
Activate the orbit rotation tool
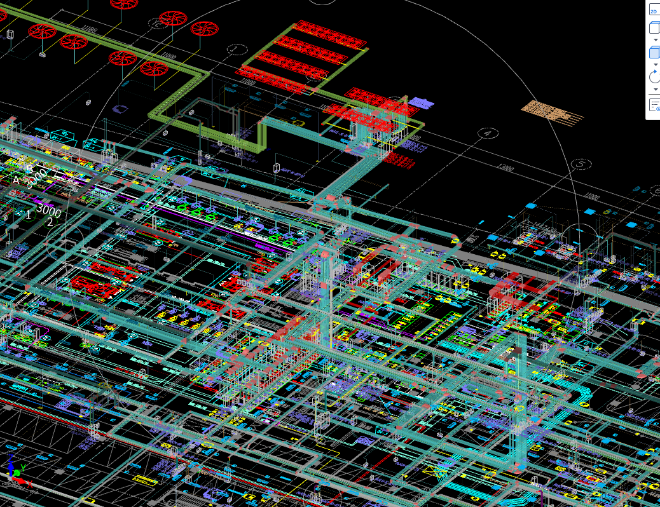coord(654,78)
